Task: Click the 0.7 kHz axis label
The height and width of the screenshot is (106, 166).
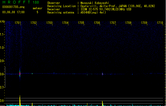Action: [2, 87]
